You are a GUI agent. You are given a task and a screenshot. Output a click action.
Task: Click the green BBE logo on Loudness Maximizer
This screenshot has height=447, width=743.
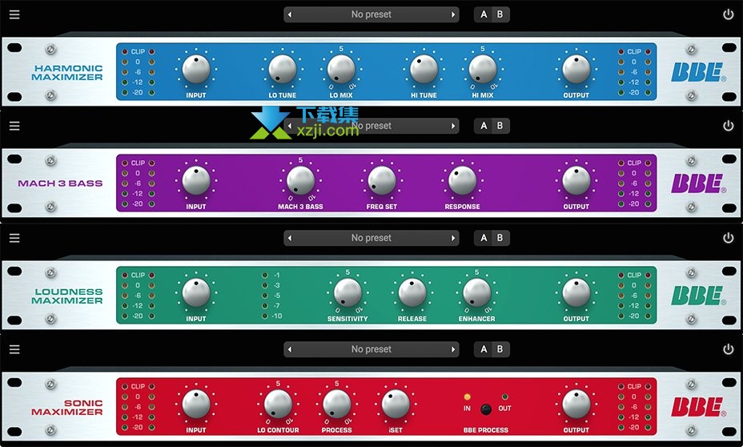click(x=698, y=296)
